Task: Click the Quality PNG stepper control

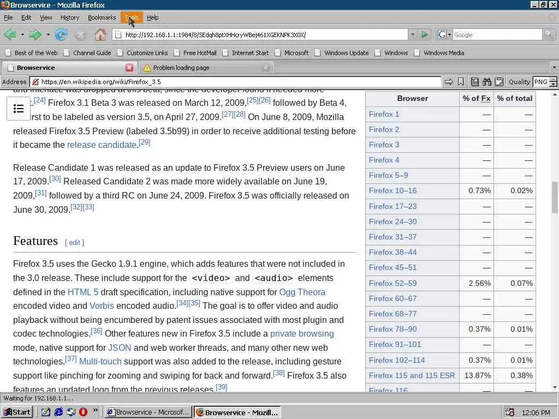Action: [553, 82]
